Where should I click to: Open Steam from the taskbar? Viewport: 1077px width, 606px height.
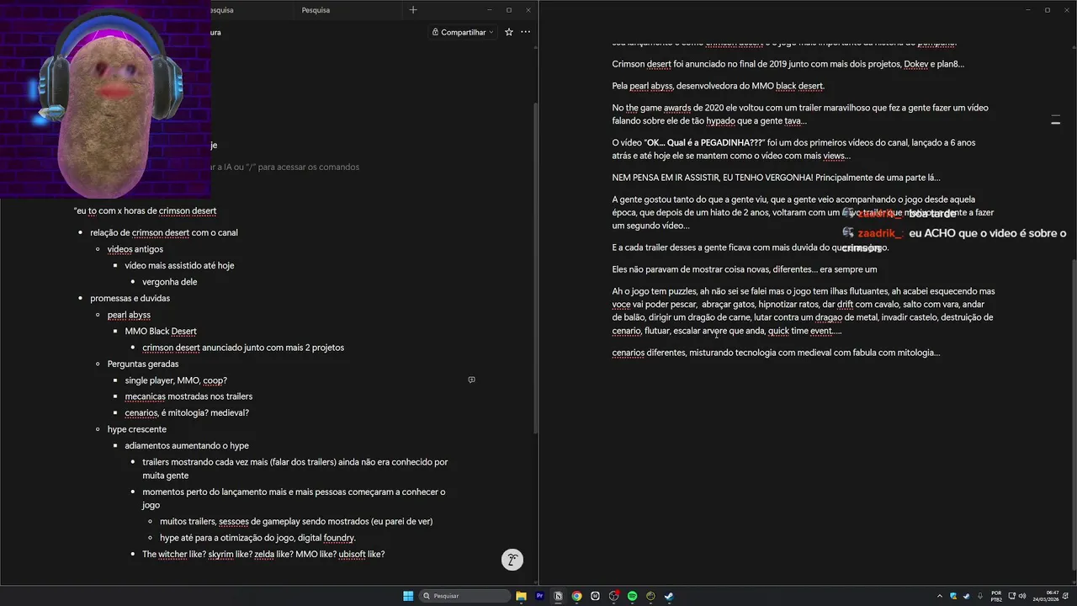click(x=669, y=596)
